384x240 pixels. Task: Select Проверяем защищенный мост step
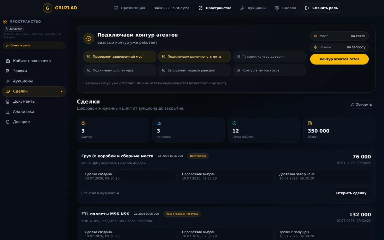pos(120,57)
